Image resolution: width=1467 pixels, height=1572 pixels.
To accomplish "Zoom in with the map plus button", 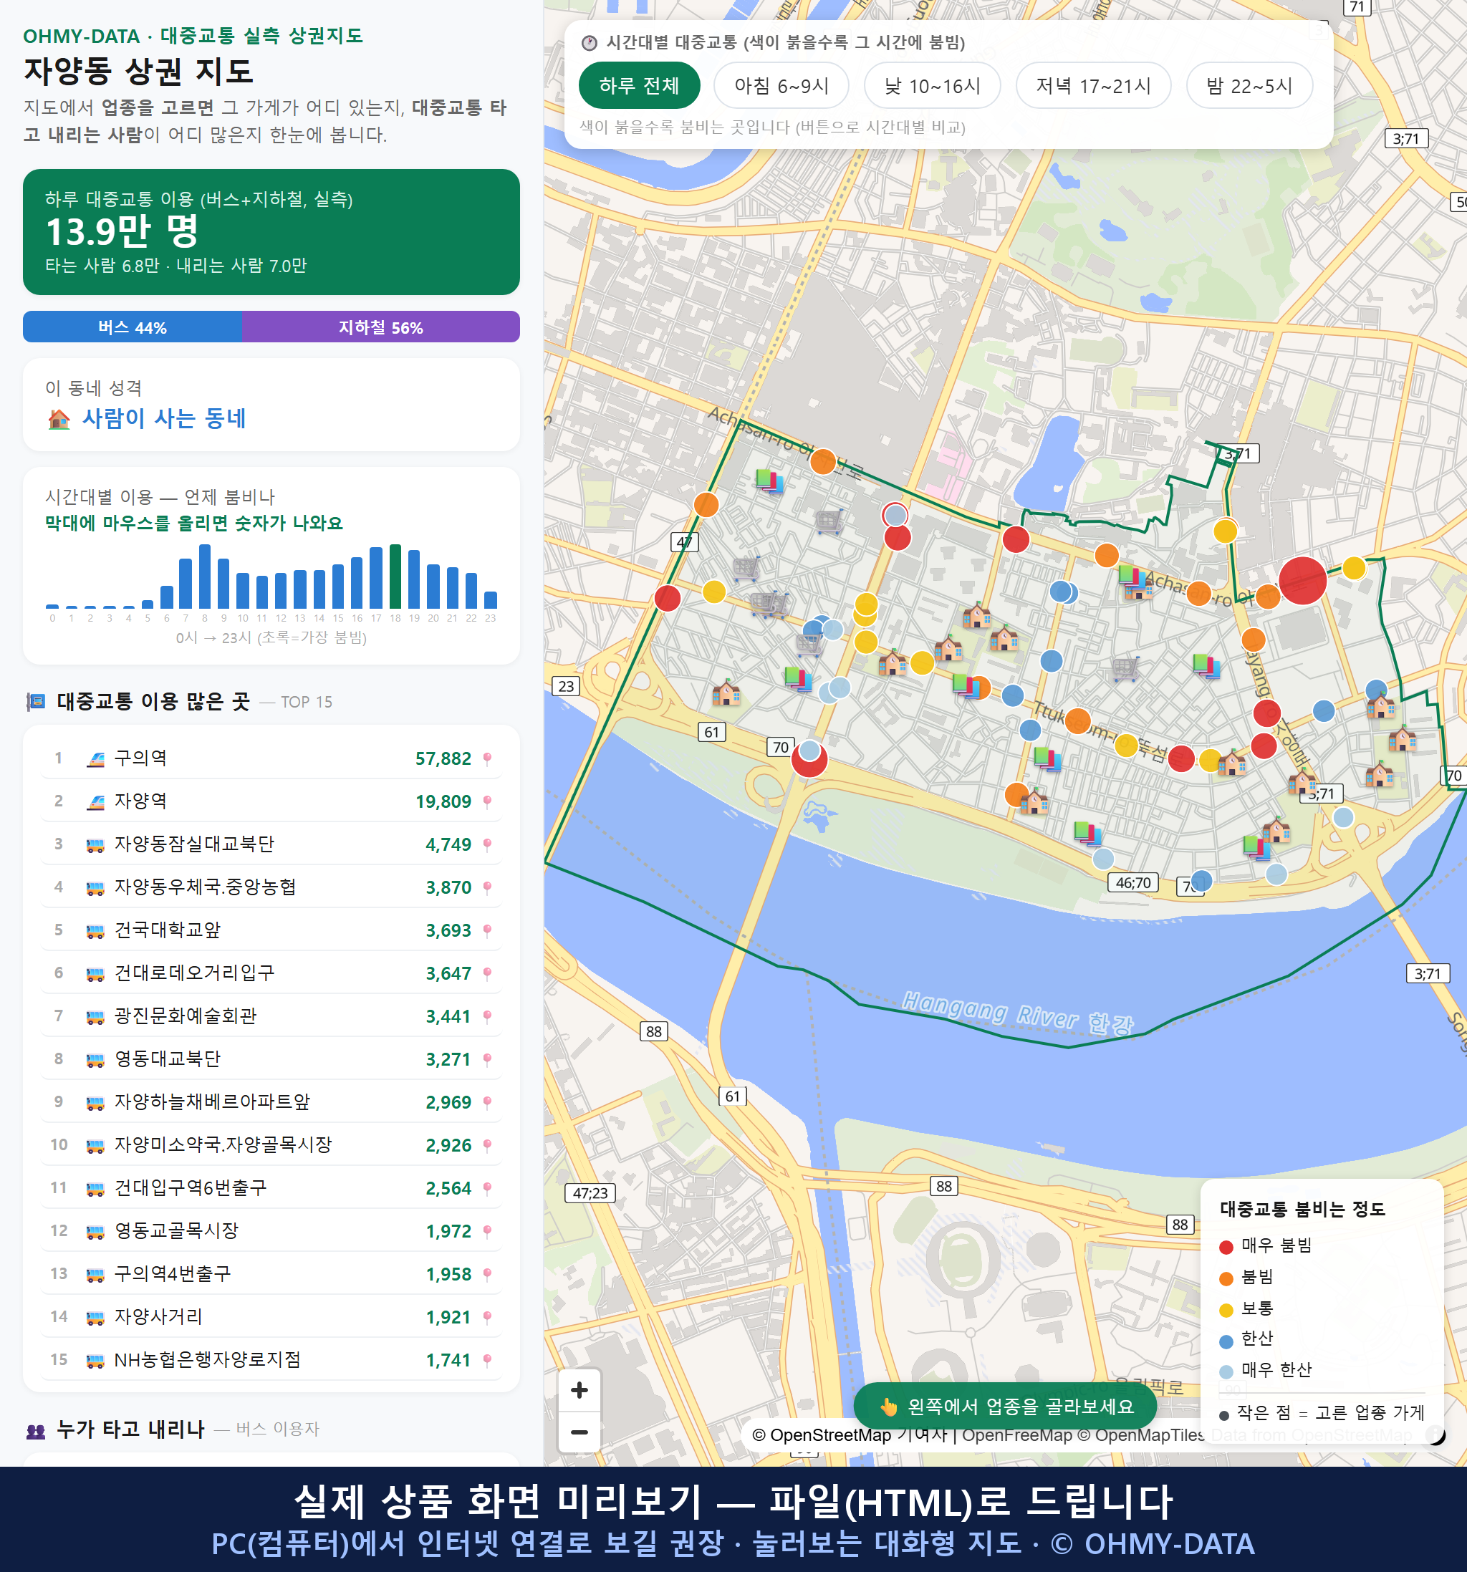I will [579, 1390].
